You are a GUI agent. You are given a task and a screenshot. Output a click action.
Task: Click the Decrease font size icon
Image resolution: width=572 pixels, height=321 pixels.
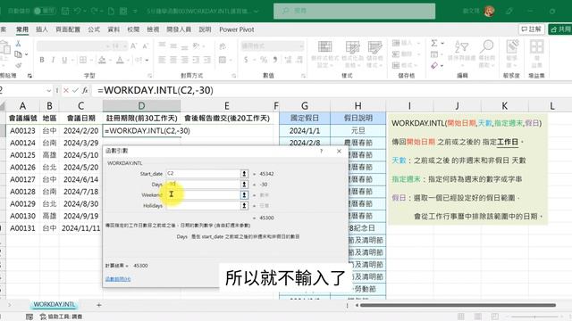tap(145, 45)
